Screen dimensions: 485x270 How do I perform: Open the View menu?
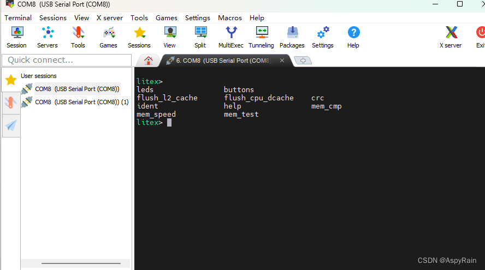tap(82, 18)
